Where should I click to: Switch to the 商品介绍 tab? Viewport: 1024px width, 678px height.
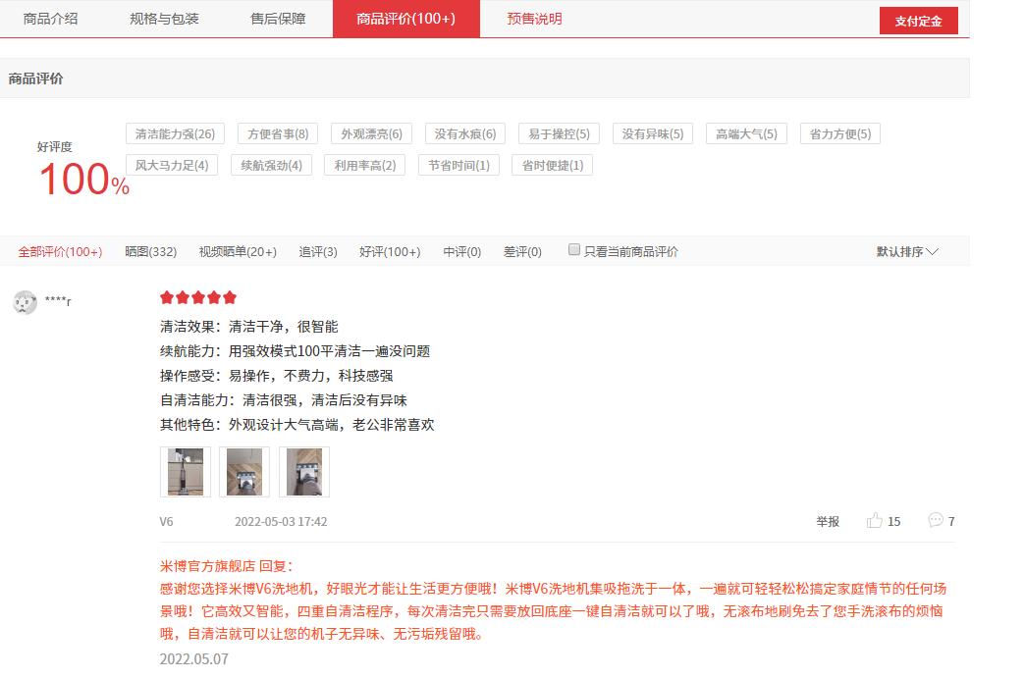click(x=51, y=18)
